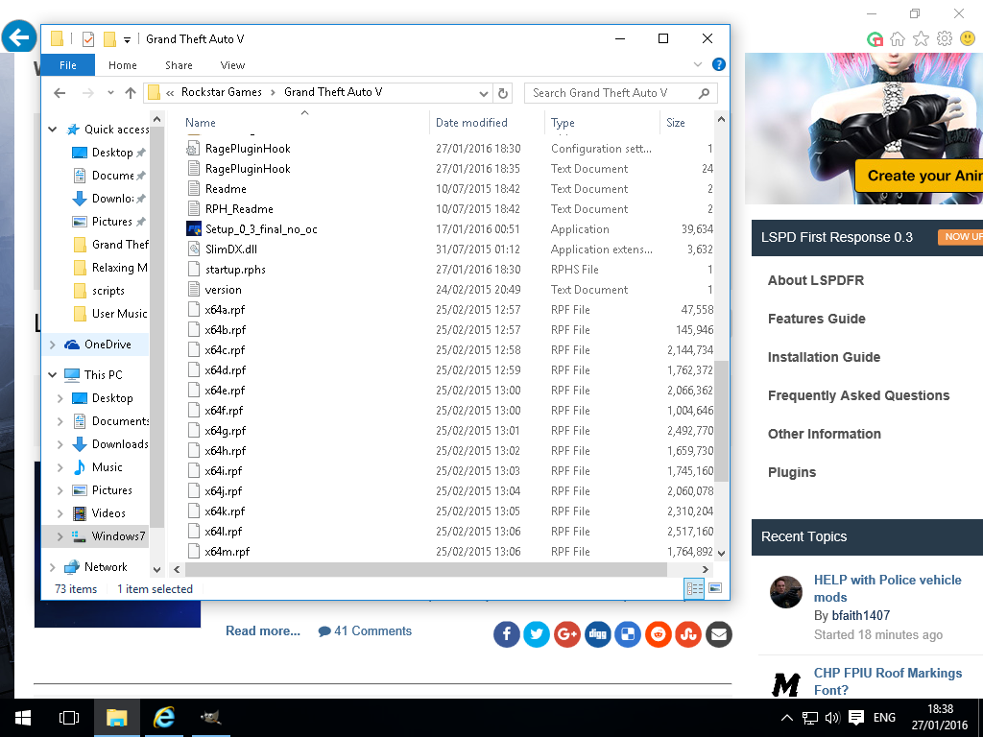Open the Customize Quick Access Toolbar dropdown
This screenshot has height=737, width=983.
click(128, 40)
